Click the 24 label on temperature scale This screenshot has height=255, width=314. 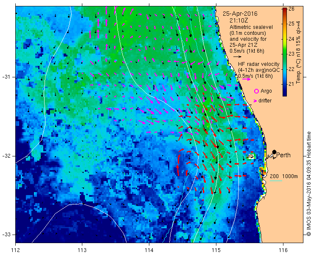(x=292, y=39)
